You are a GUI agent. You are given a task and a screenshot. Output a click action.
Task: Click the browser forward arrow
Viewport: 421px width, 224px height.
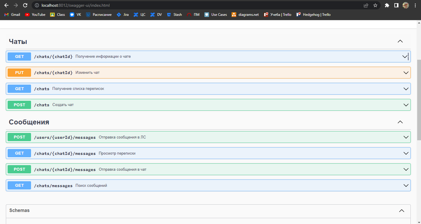pyautogui.click(x=16, y=5)
